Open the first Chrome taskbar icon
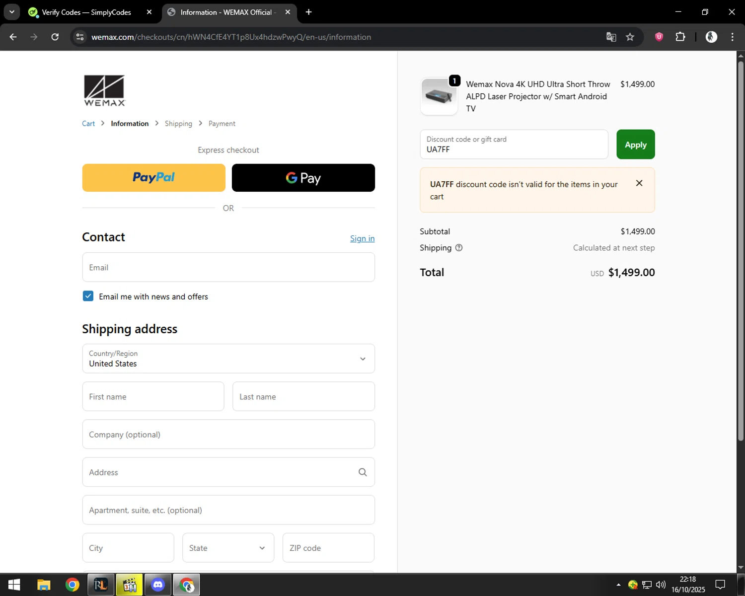 coord(72,585)
